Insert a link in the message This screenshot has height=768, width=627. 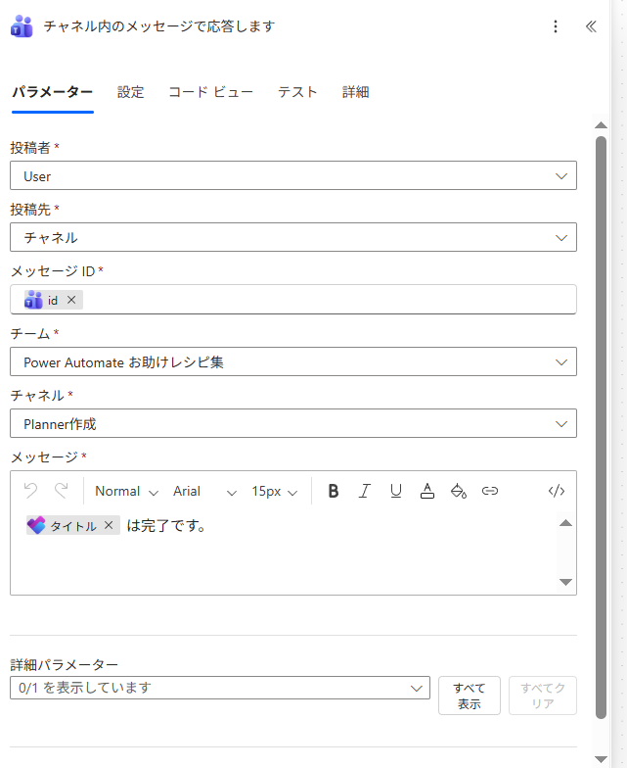click(489, 491)
